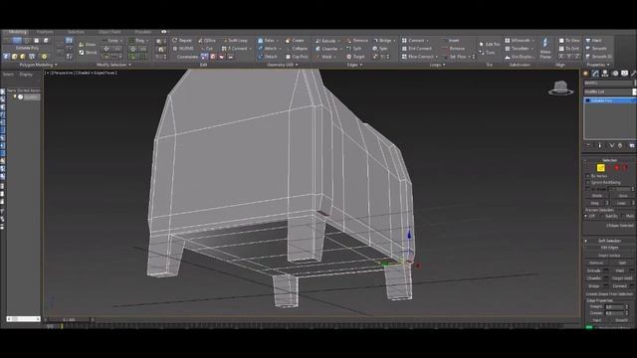The height and width of the screenshot is (358, 637).
Task: Click To Grid in the Align panel
Action: (x=569, y=49)
